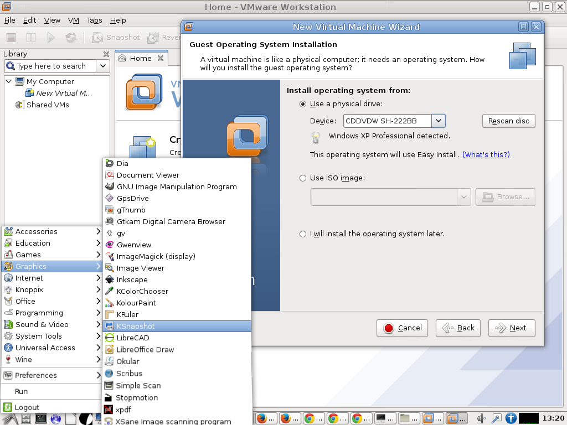Cancel the New Virtual Machine Wizard
The width and height of the screenshot is (567, 425).
point(402,328)
